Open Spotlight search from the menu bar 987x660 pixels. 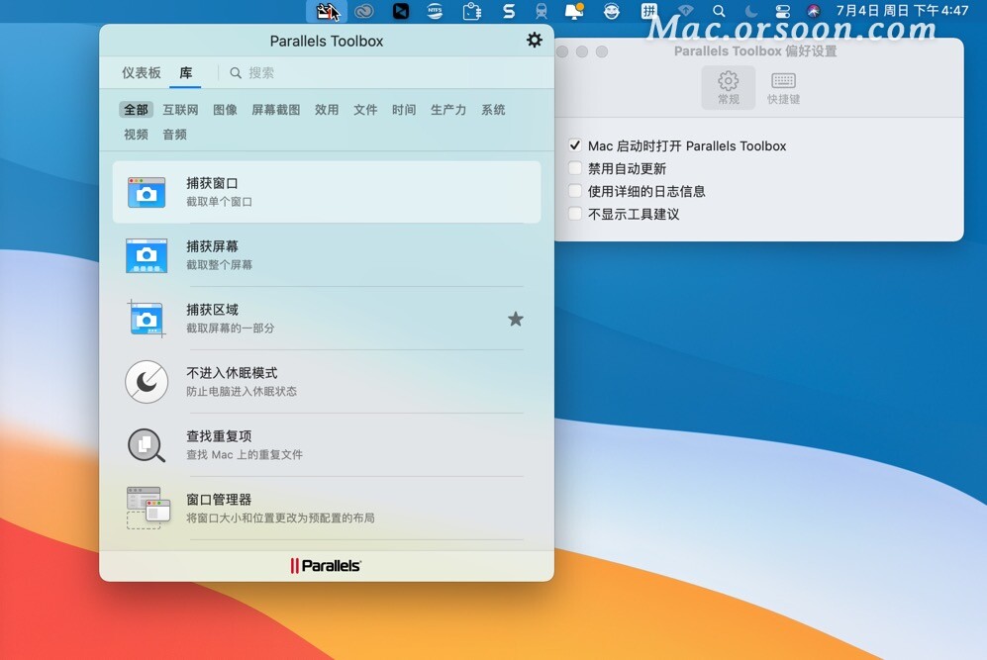point(719,12)
